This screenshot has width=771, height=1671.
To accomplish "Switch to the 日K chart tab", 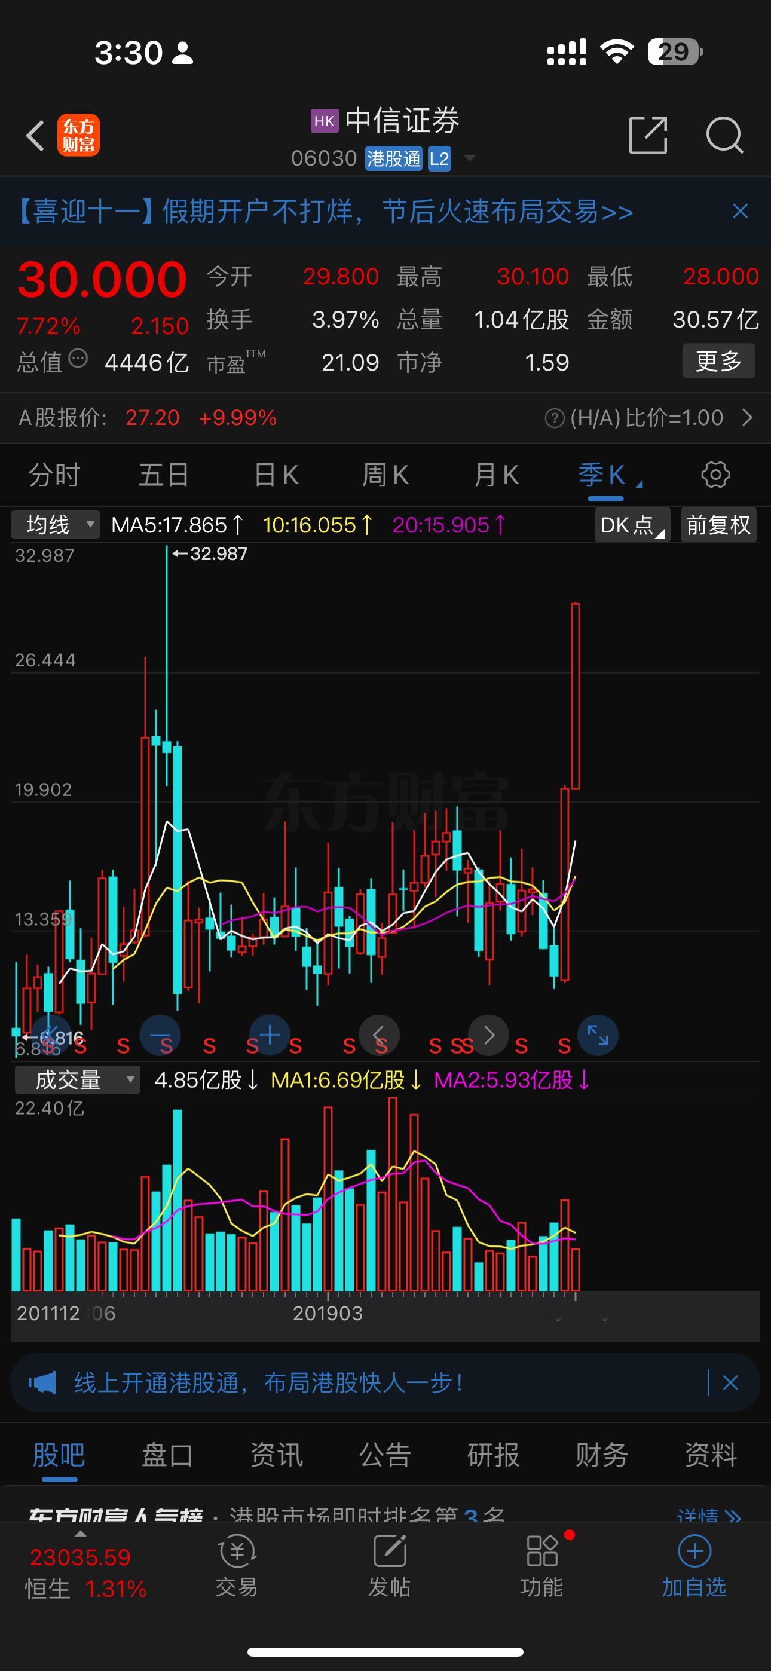I will tap(276, 475).
